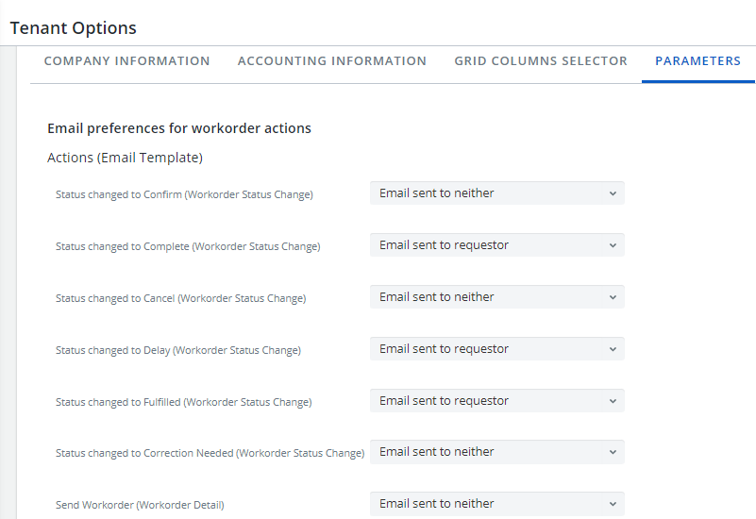Viewport: 756px width, 519px height.
Task: Switch to the Accounting Information tab
Action: [331, 61]
